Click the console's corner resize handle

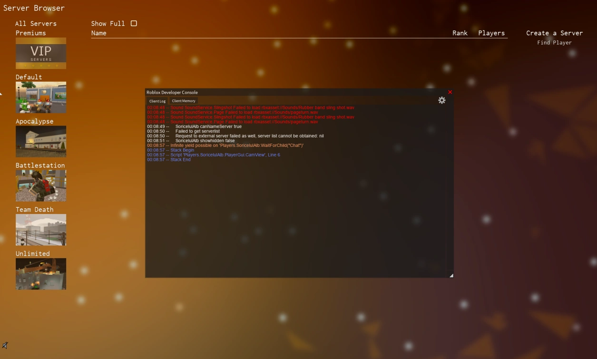click(x=451, y=275)
